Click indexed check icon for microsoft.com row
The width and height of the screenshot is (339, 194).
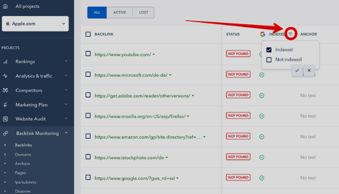[x=262, y=75]
